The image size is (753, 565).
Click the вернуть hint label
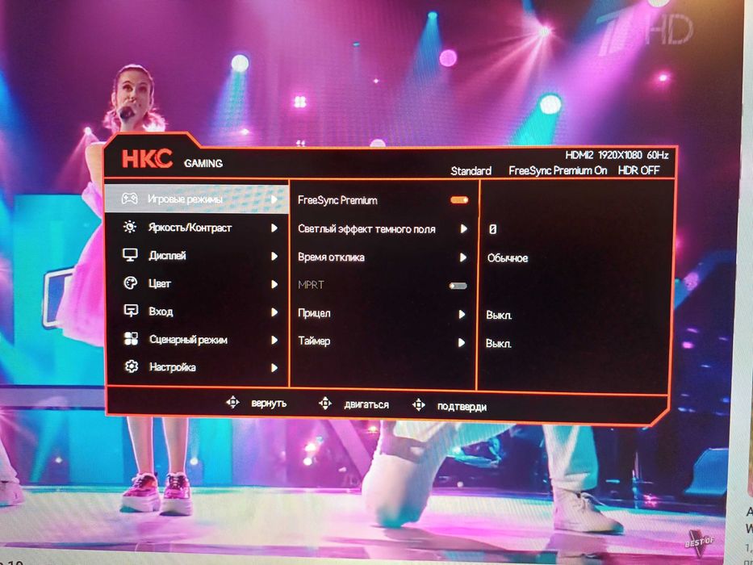click(269, 404)
